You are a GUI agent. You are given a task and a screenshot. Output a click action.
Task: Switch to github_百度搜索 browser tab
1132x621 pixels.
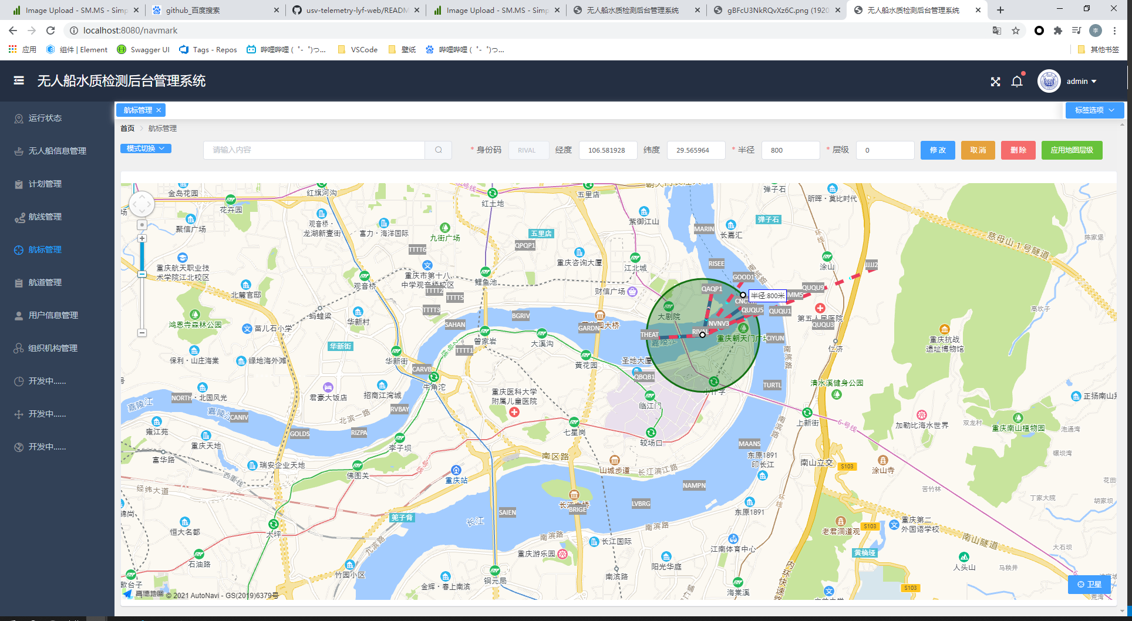point(215,10)
